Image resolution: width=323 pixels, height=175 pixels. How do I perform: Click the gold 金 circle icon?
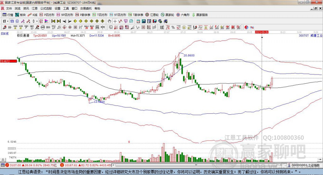[x=184, y=27]
